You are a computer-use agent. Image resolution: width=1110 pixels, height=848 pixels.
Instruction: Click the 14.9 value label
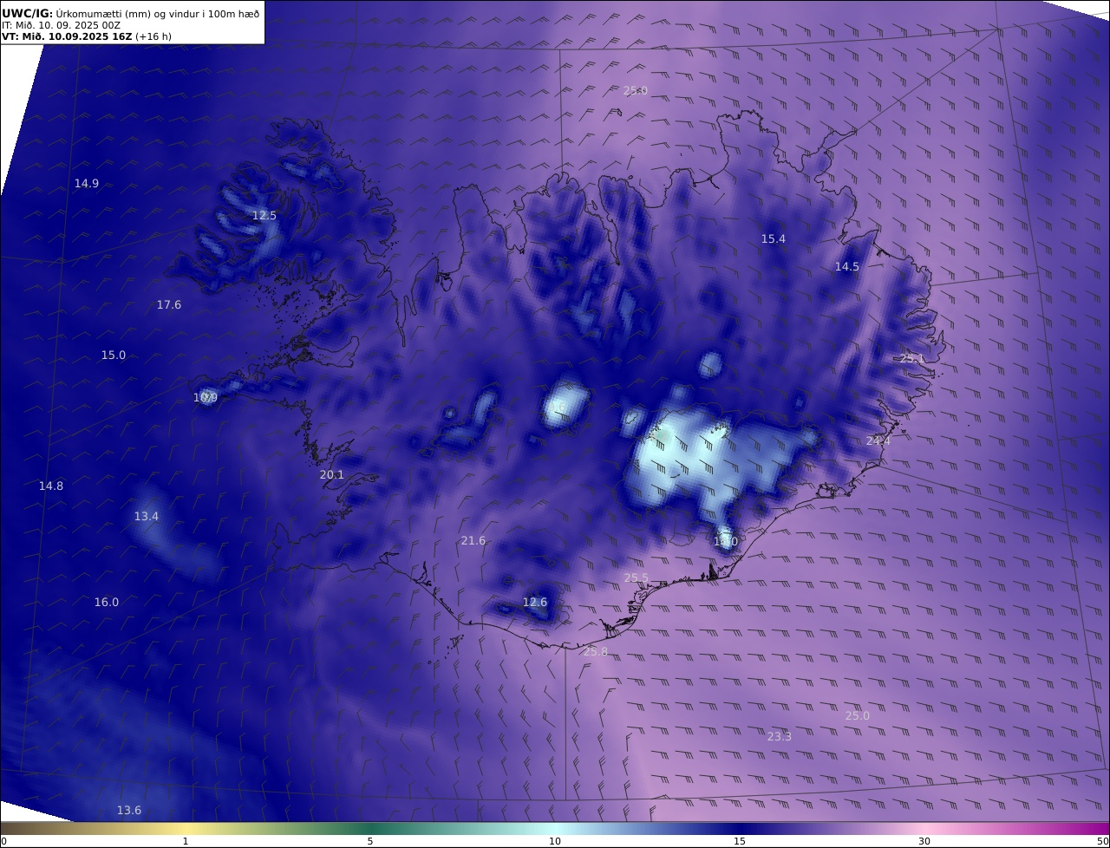point(86,184)
